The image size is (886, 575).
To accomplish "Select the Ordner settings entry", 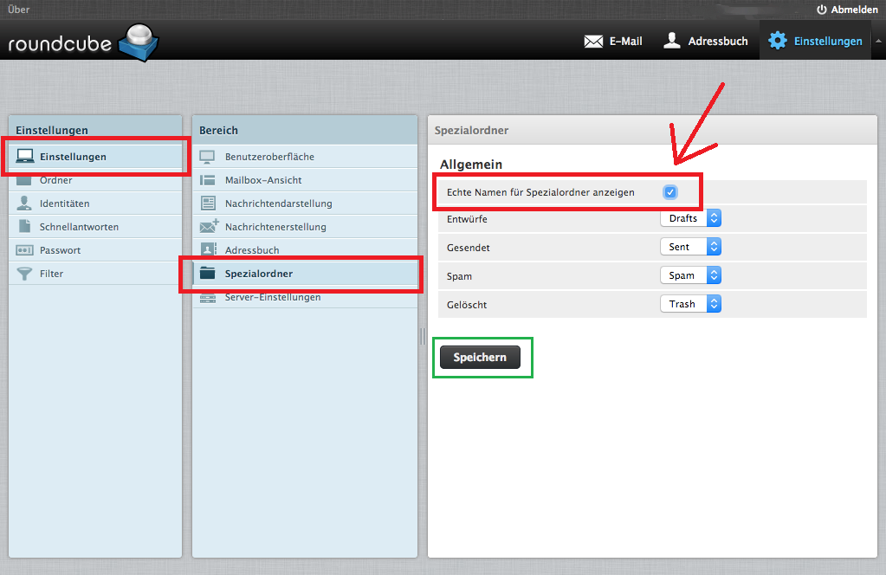I will tap(95, 180).
